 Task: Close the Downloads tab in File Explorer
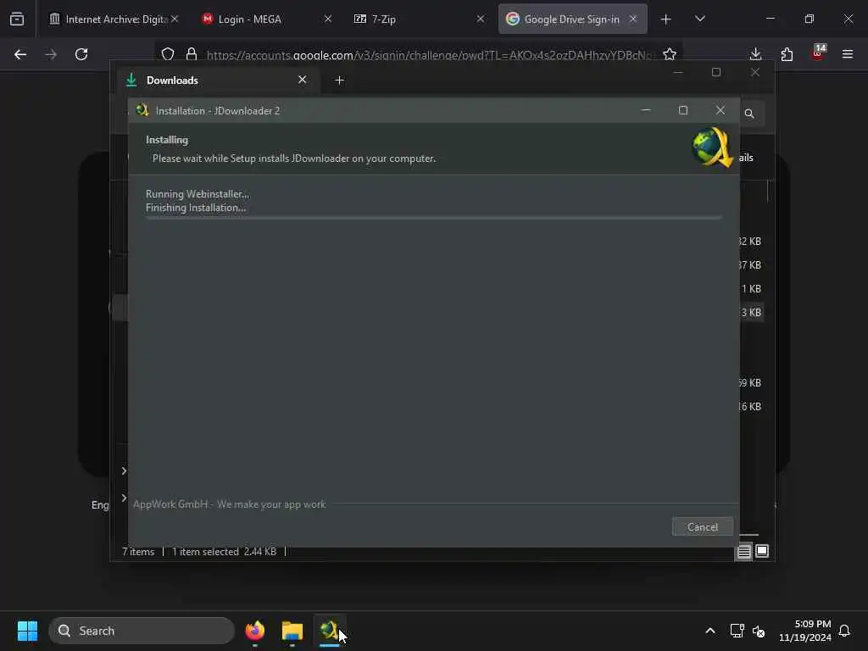coord(303,80)
